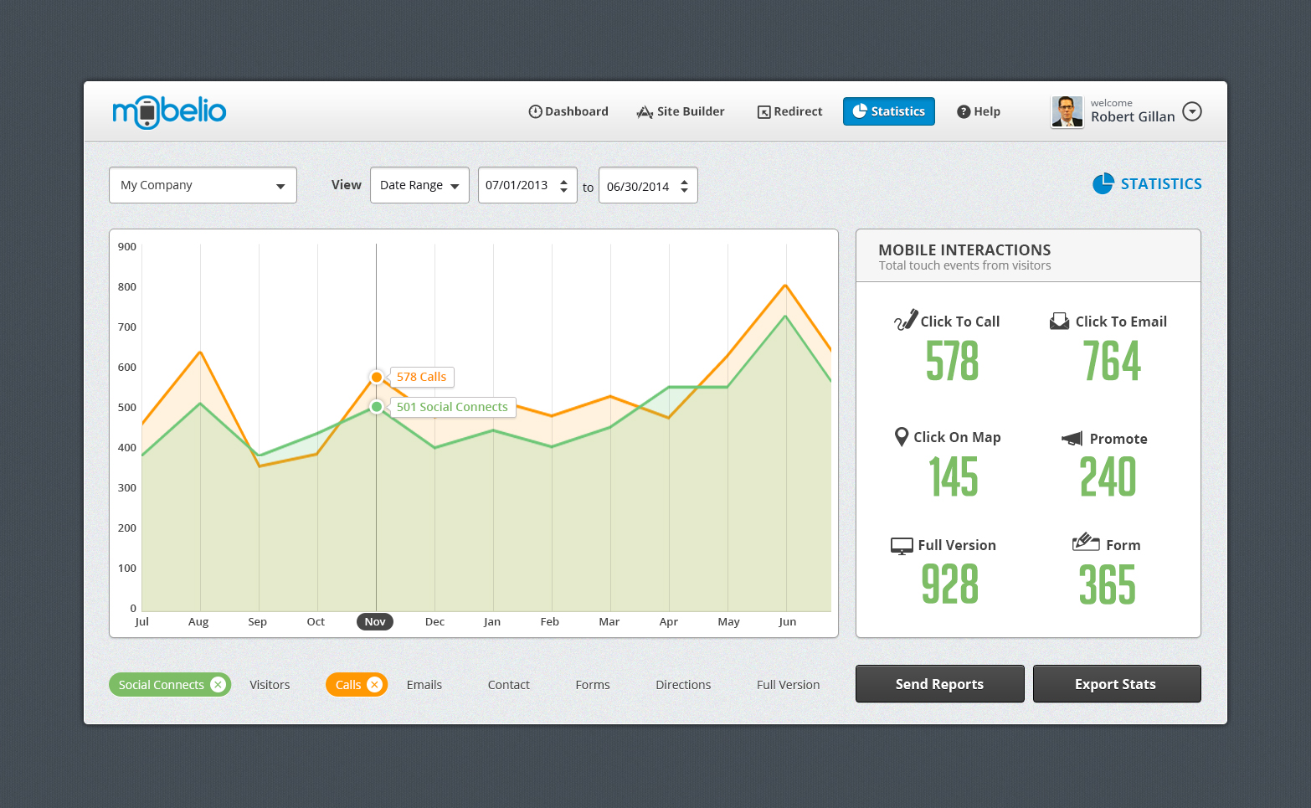Open the Site Builder menu item
The height and width of the screenshot is (808, 1311).
(681, 111)
